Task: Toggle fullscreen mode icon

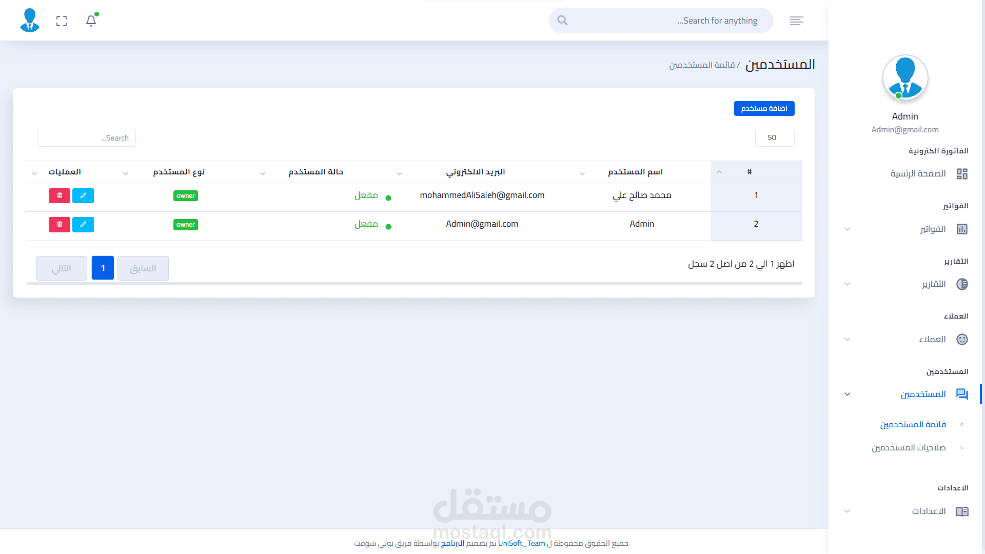Action: 62,21
